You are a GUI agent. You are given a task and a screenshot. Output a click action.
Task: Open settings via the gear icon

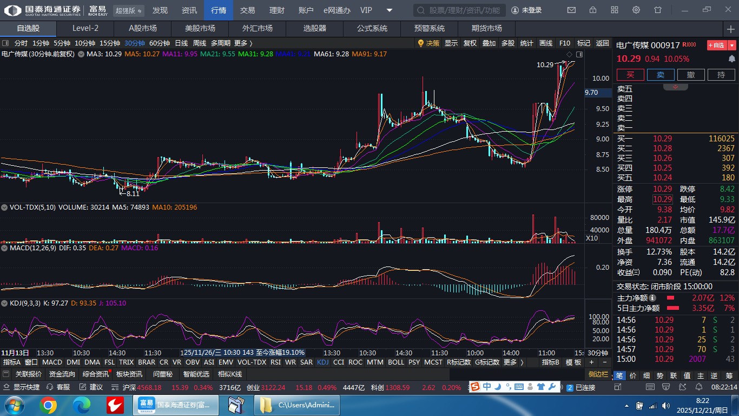636,10
